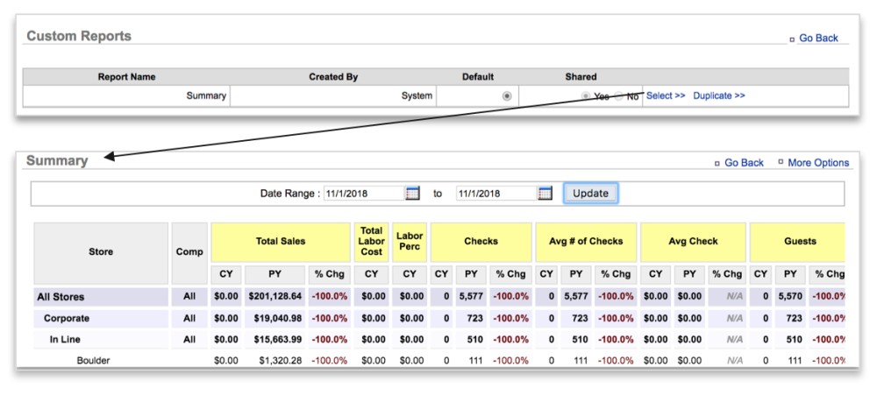Select the All Stores row
Viewport: 877px width, 395px height.
point(61,297)
